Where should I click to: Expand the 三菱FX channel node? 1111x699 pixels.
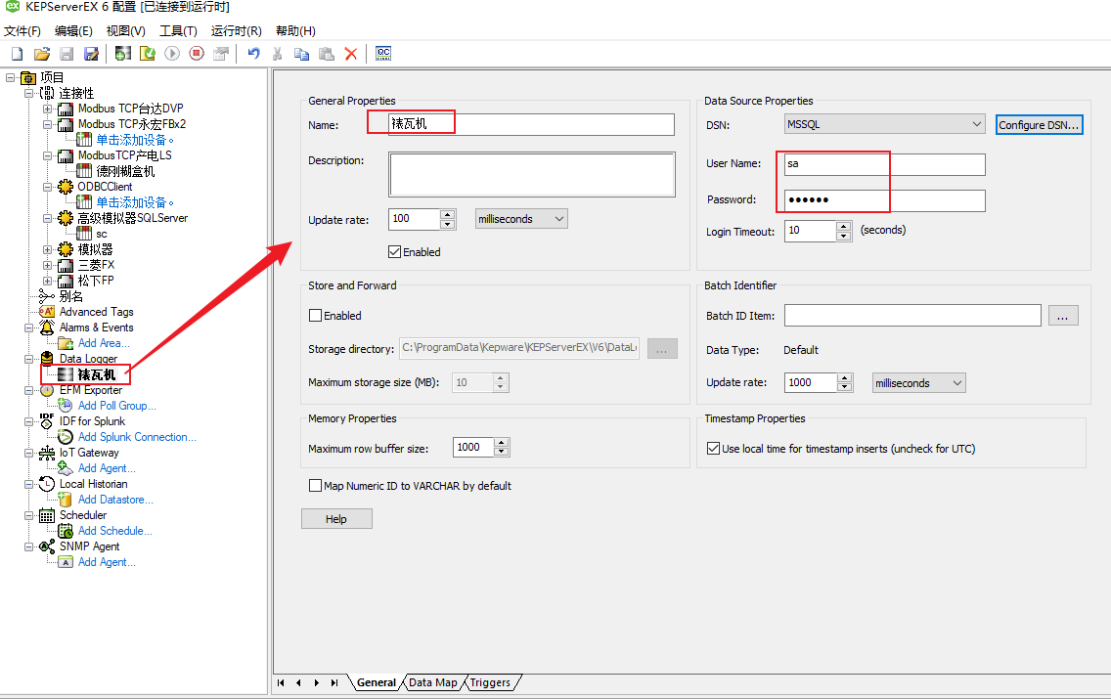coord(48,266)
